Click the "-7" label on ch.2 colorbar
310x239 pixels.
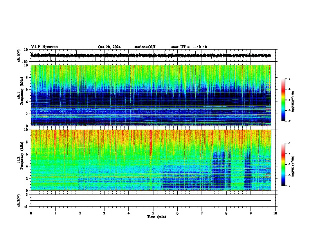point(288,186)
